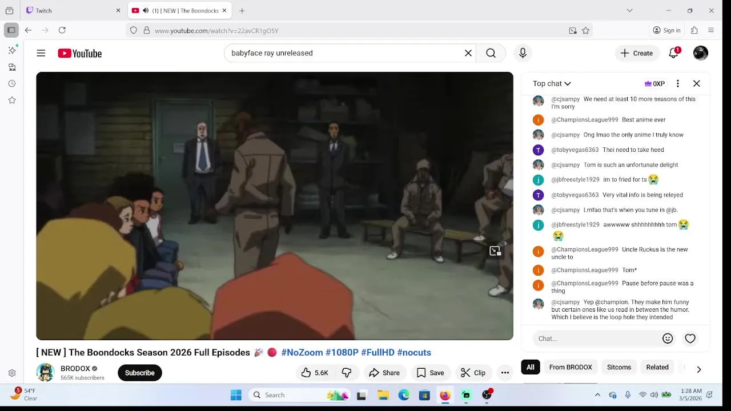731x411 pixels.
Task: Like the video with 5.6K likes
Action: pos(315,373)
